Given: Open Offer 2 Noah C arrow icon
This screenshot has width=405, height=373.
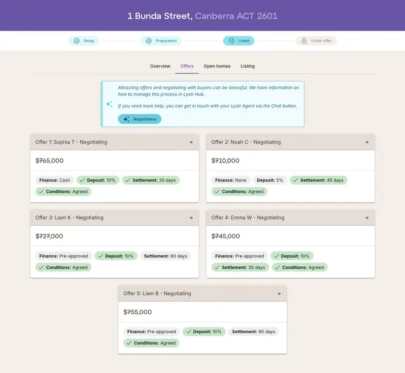Looking at the screenshot, I should (367, 142).
